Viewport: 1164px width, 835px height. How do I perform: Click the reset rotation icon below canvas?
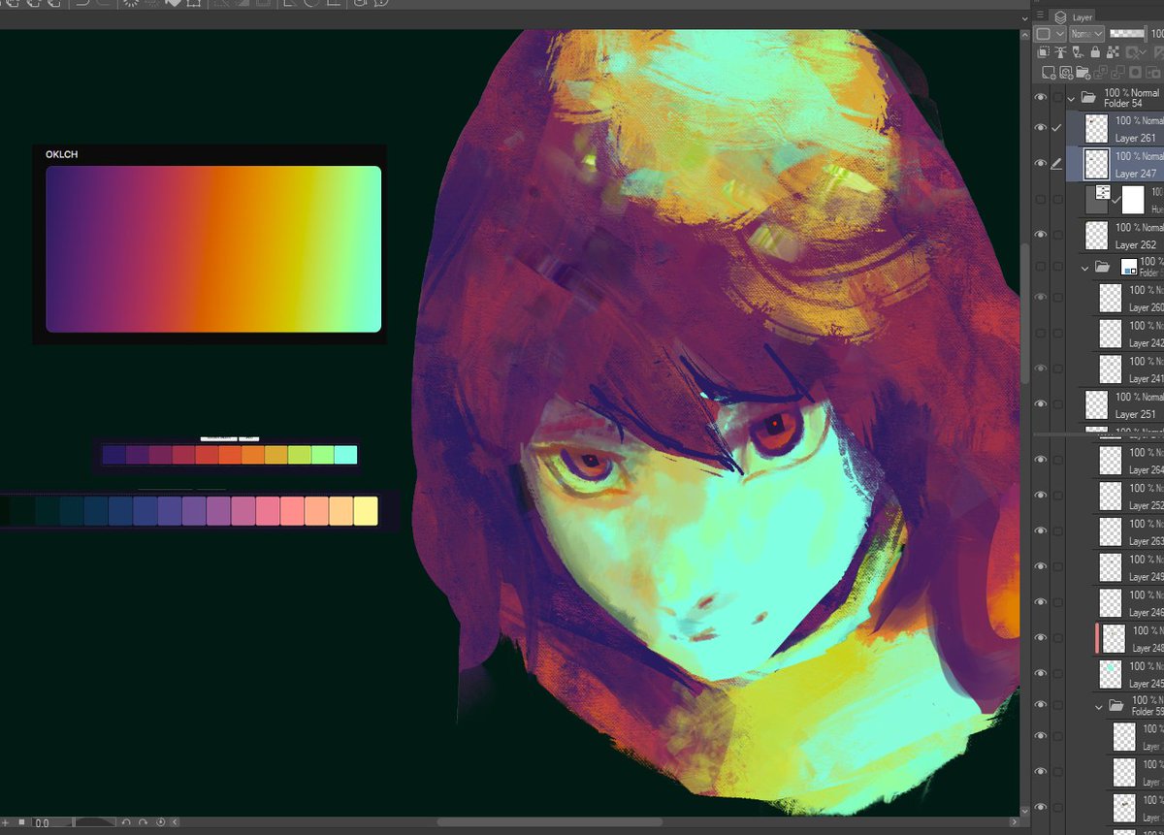click(x=160, y=822)
